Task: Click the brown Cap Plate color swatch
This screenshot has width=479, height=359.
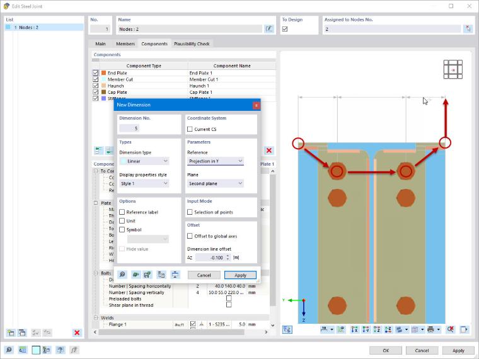Action: click(x=103, y=92)
